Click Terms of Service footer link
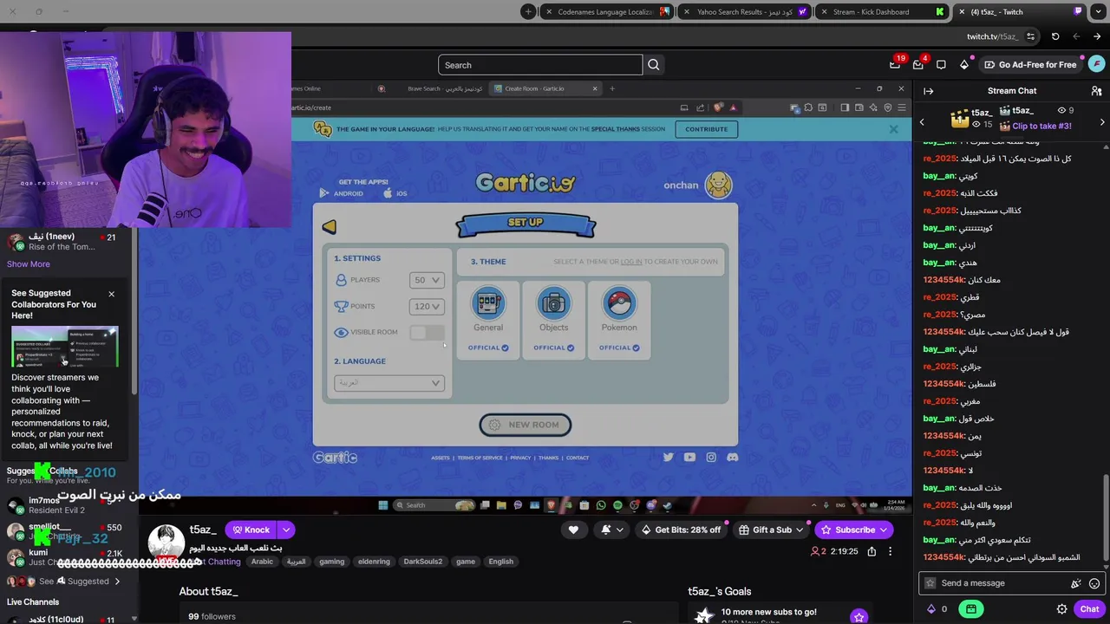This screenshot has width=1110, height=624. [480, 458]
